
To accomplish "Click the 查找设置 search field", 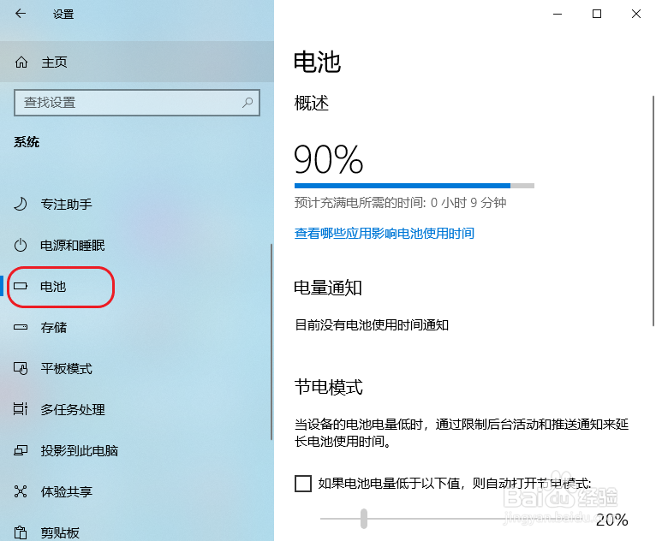I will [137, 103].
